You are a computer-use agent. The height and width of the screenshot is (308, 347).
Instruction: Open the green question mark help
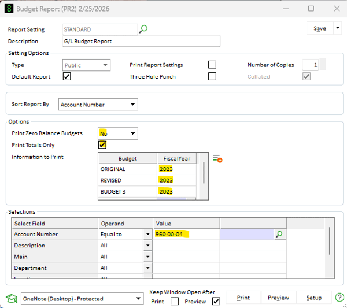pos(339,298)
